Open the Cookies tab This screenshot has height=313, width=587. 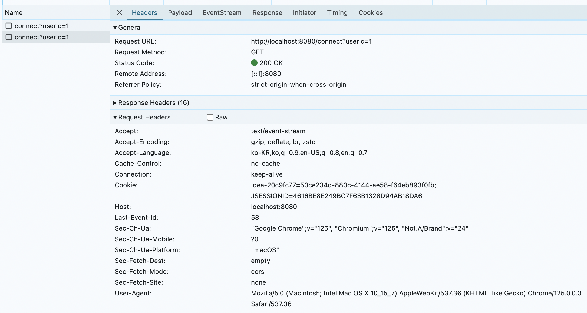tap(370, 13)
